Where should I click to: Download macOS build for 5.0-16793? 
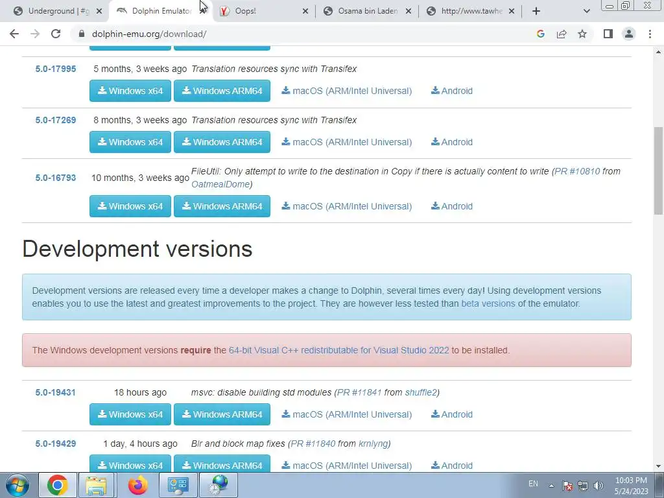[347, 206]
